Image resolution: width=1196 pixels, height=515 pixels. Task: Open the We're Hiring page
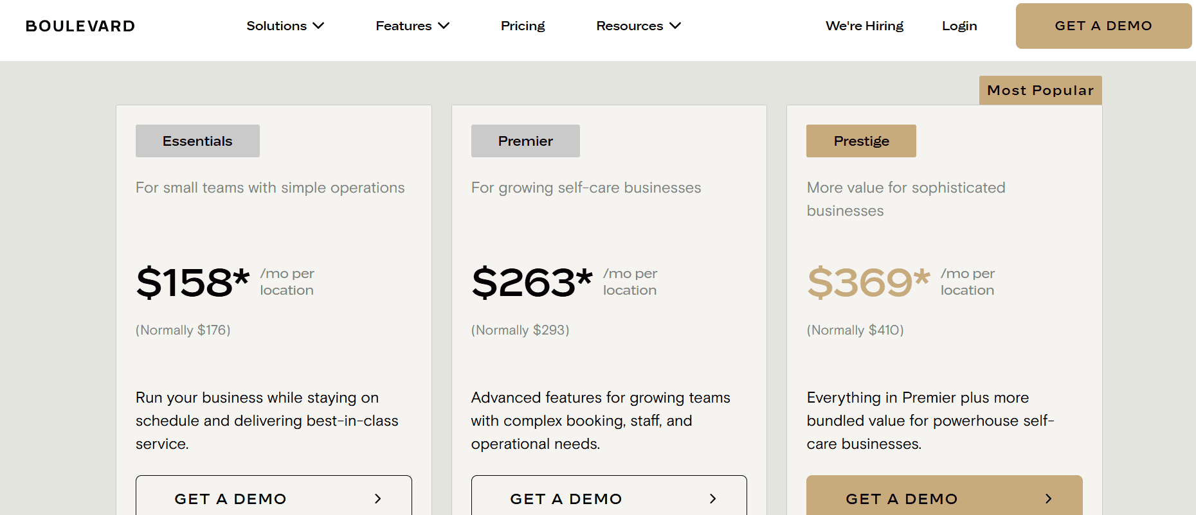864,26
